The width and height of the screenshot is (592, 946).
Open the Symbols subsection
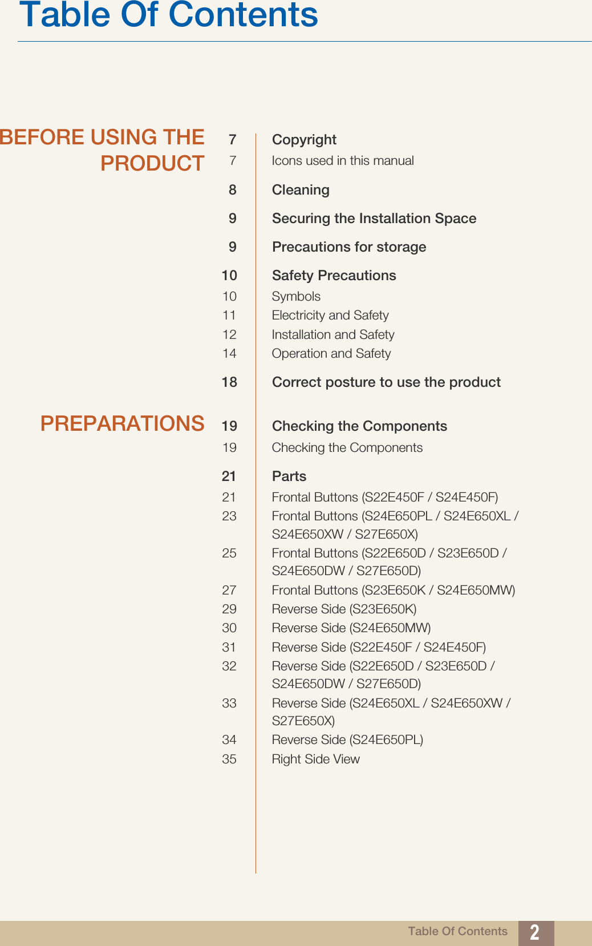[x=296, y=297]
